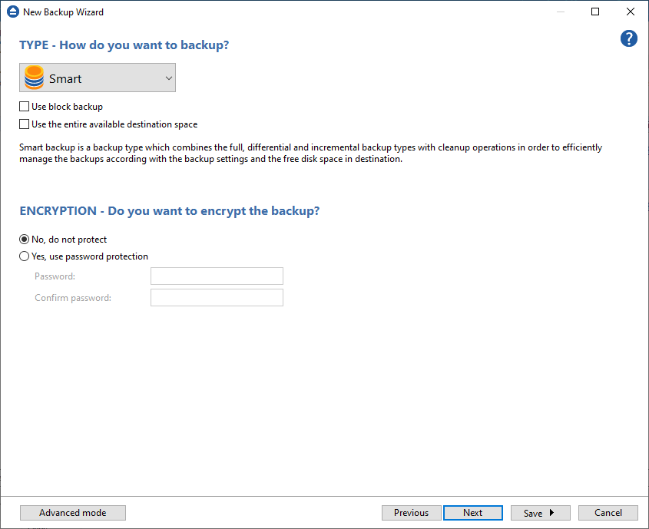Open the help question mark icon

coord(628,38)
